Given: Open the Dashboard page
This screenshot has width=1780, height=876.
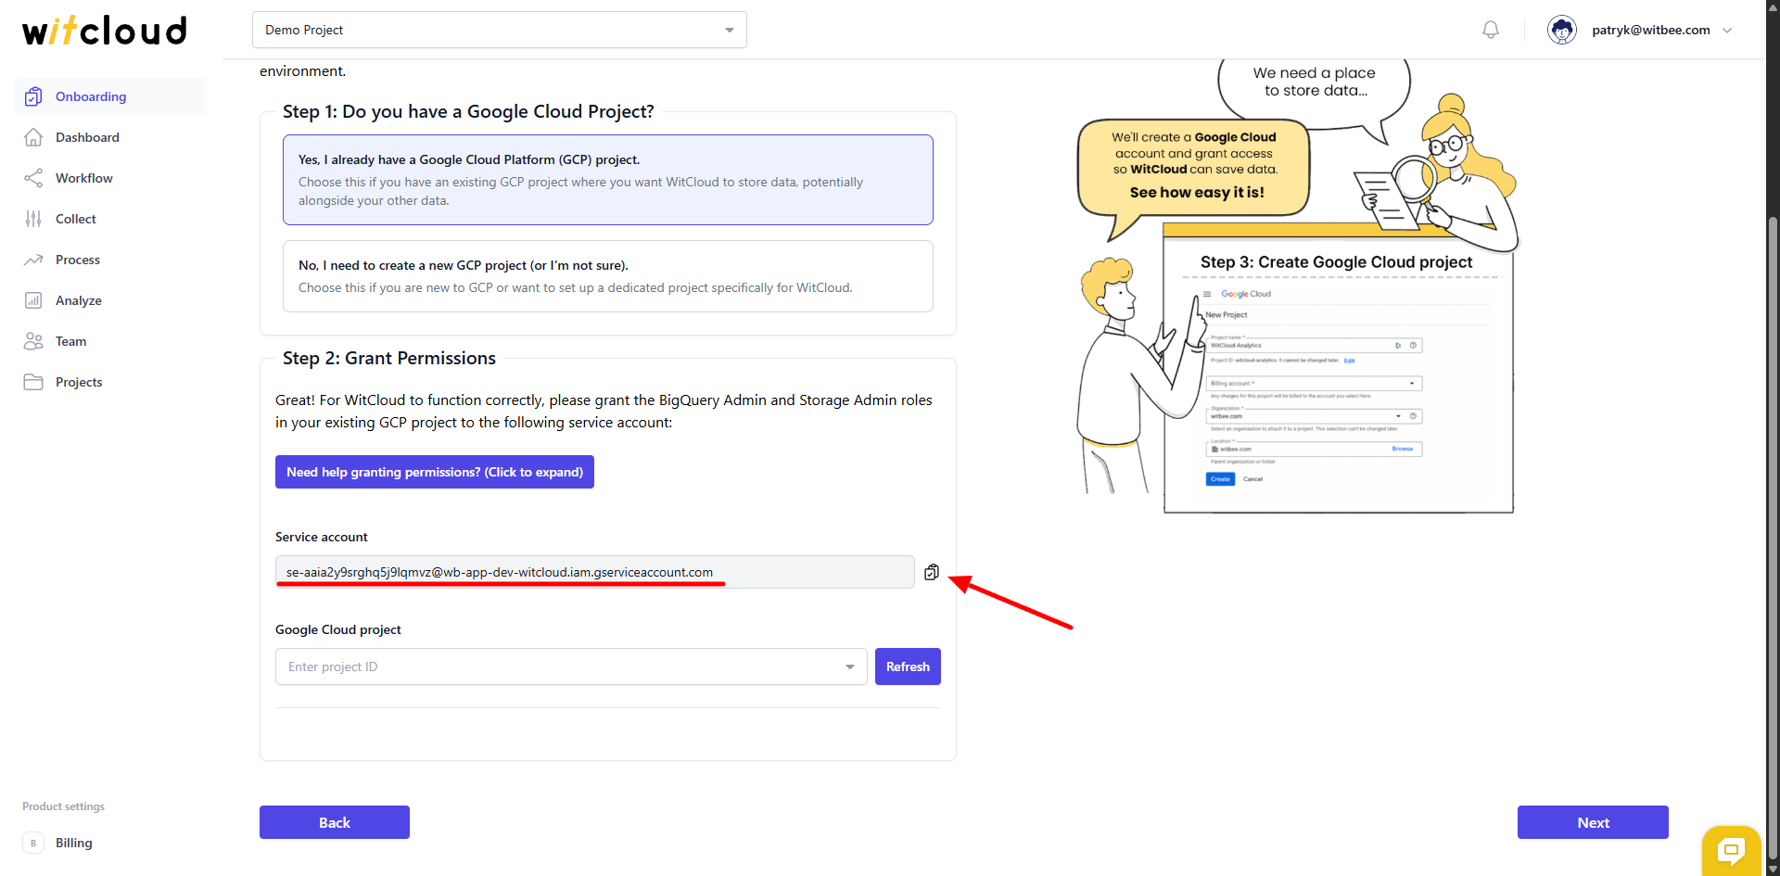Looking at the screenshot, I should tap(111, 137).
